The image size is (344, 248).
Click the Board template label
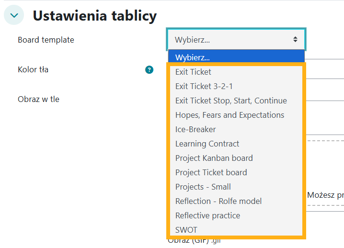tap(46, 40)
